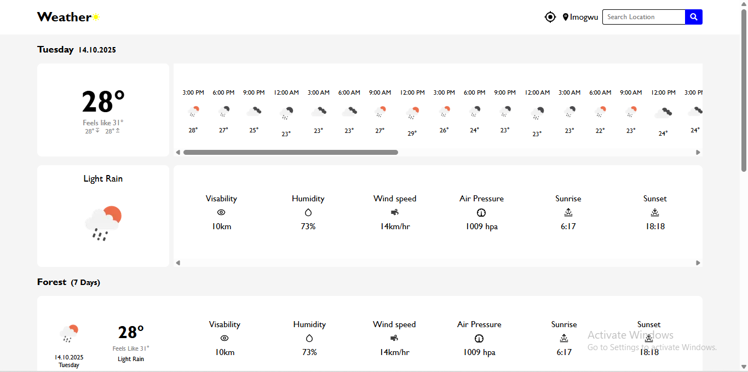Click the right arrow of the hourly forecast scrollbar
This screenshot has height=372, width=748.
point(698,152)
